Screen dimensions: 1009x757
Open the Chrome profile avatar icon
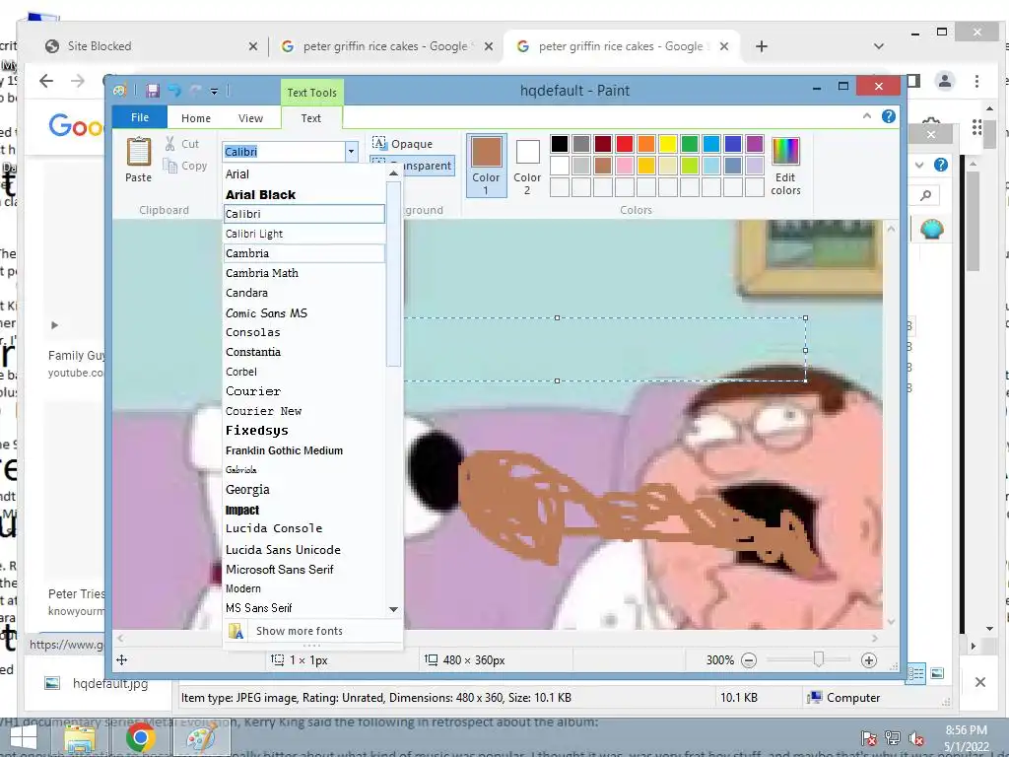pos(945,81)
